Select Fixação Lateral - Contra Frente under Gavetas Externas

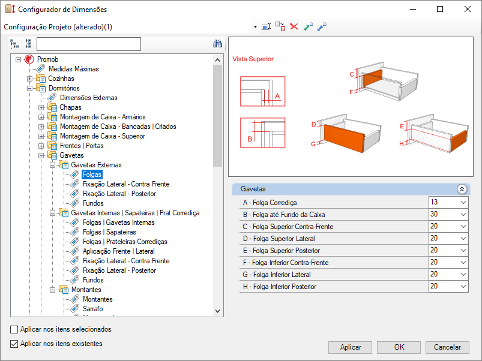point(126,184)
